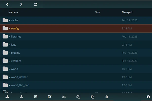
Task: Click the upload icon in bottom toolbar
Action: tap(7, 97)
